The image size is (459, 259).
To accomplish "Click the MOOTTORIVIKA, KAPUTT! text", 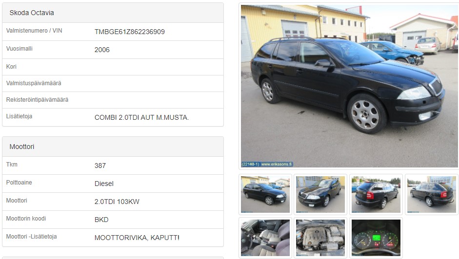I will 137,238.
